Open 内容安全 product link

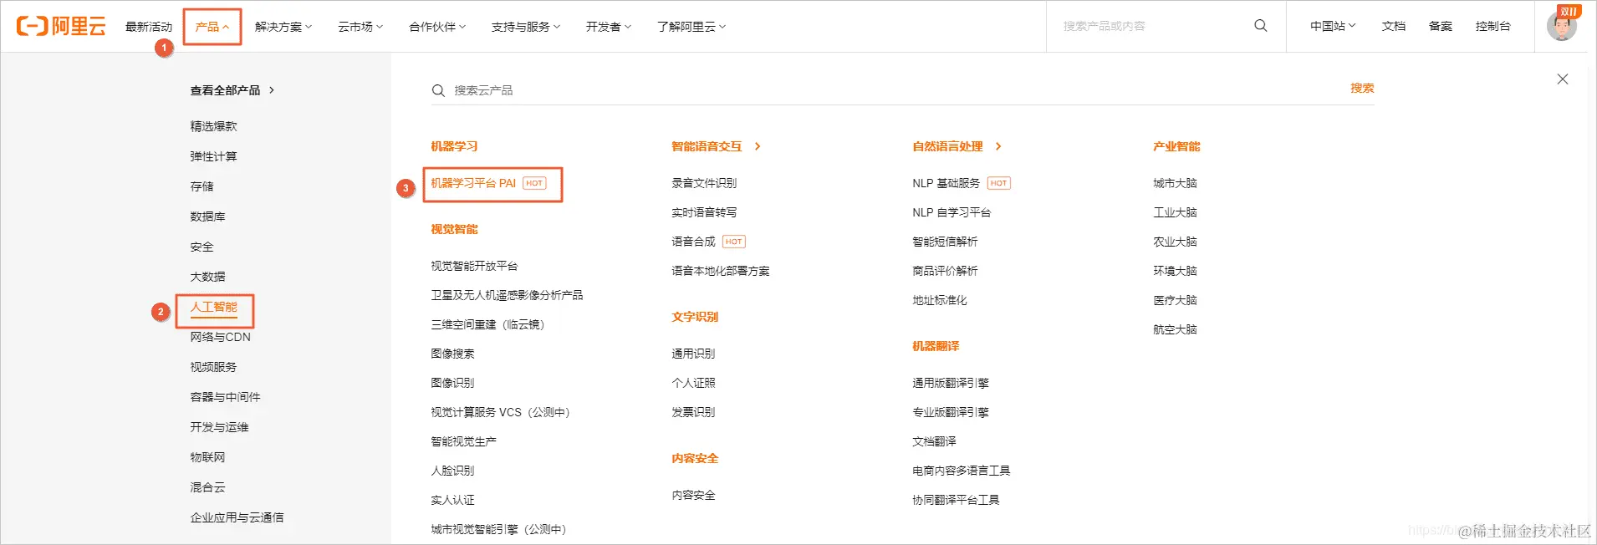click(693, 495)
